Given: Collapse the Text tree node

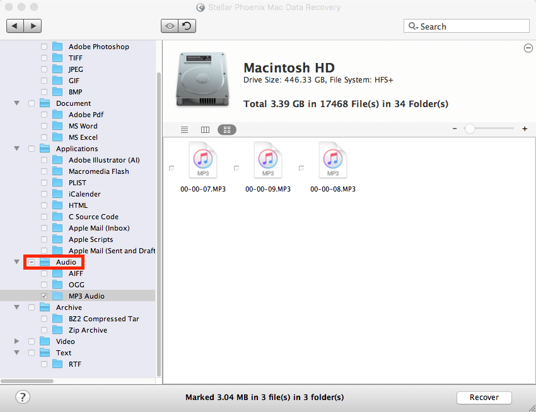Looking at the screenshot, I should pyautogui.click(x=16, y=353).
